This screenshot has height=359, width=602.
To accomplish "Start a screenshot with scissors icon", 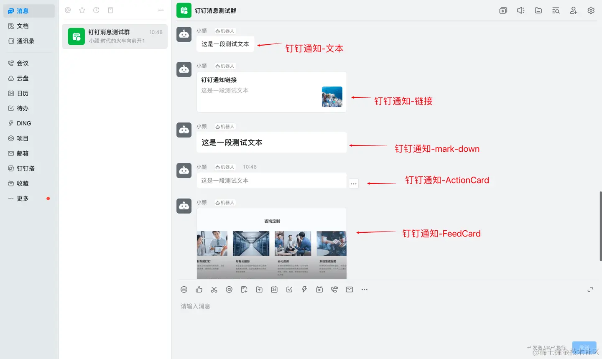I will coord(214,290).
